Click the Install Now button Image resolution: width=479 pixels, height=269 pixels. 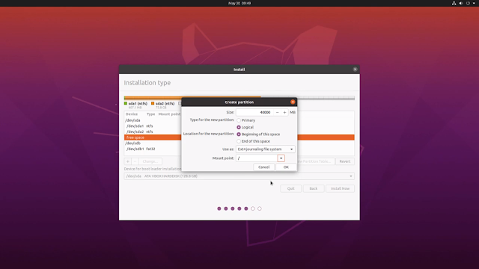340,188
